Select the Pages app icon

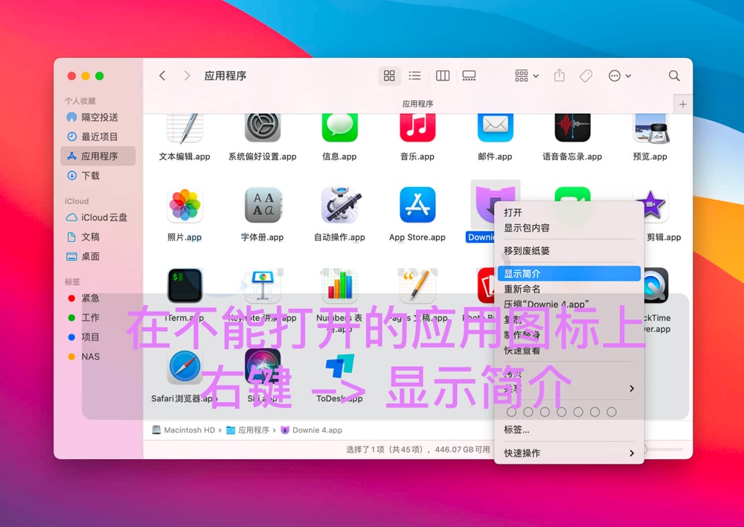click(x=417, y=286)
